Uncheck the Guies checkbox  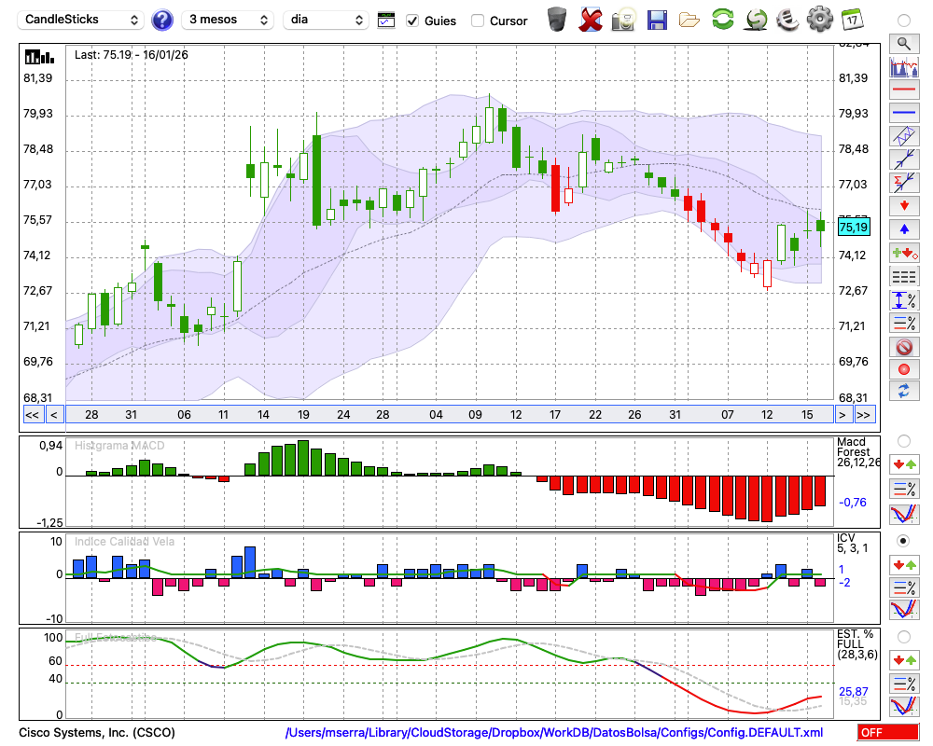tap(412, 21)
